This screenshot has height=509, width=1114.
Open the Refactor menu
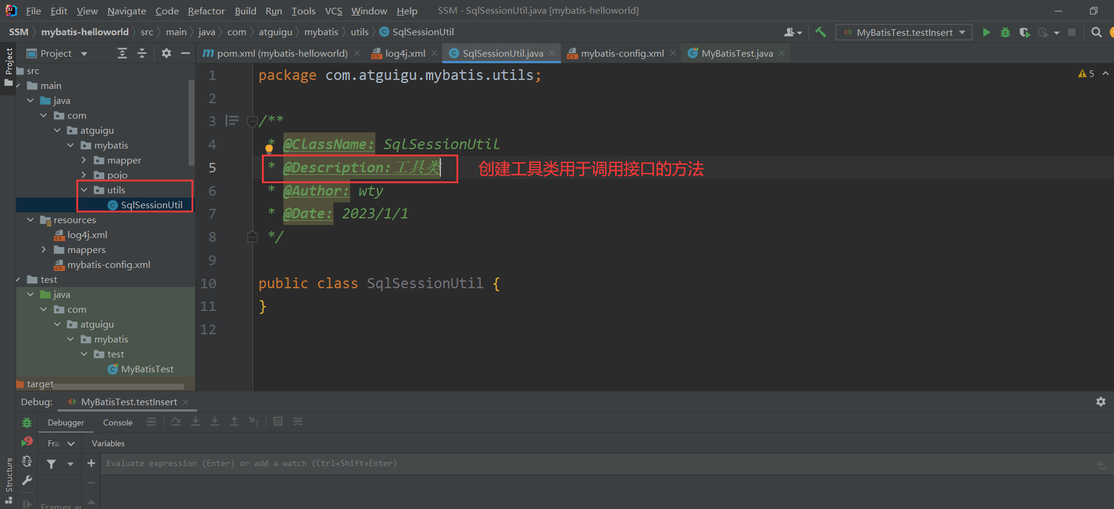206,11
